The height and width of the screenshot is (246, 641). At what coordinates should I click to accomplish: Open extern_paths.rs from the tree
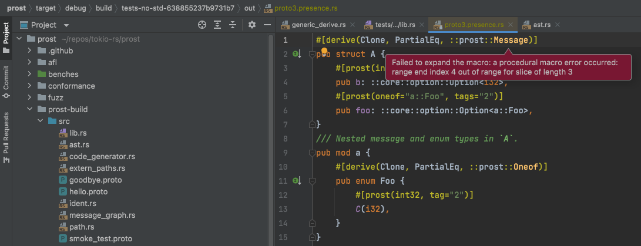(x=98, y=168)
